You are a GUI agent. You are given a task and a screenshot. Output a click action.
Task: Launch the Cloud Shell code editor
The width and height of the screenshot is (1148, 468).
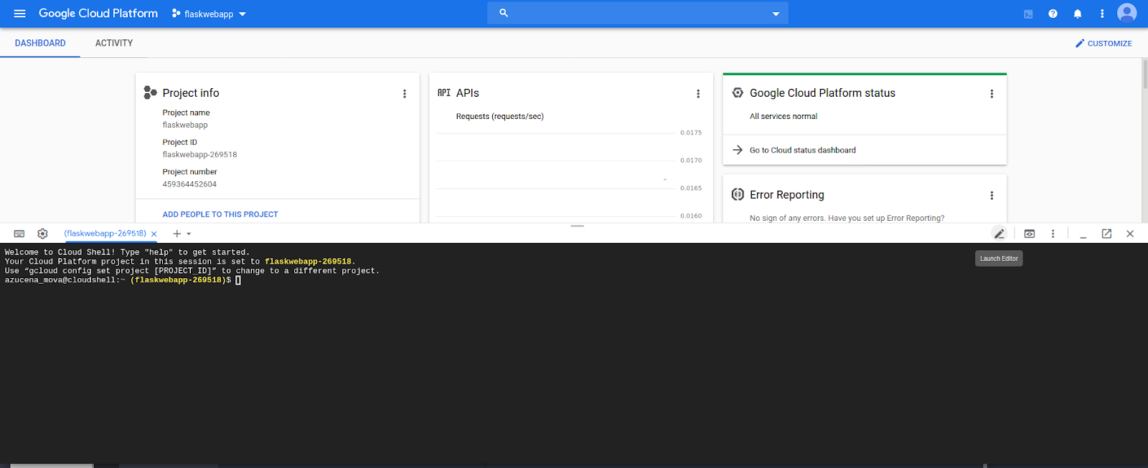[x=999, y=234]
